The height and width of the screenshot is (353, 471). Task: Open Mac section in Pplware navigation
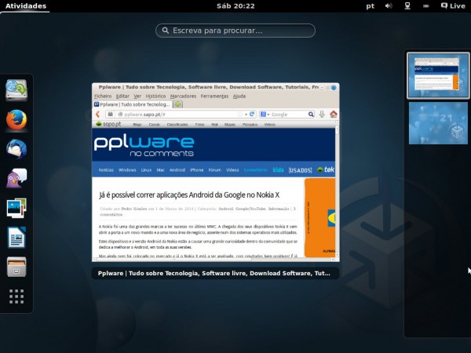161,170
